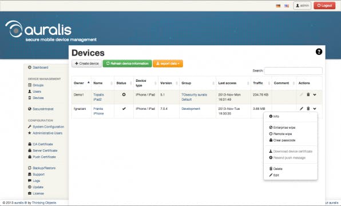
Task: Click trash icon in fgraziani row
Action: pyautogui.click(x=308, y=109)
